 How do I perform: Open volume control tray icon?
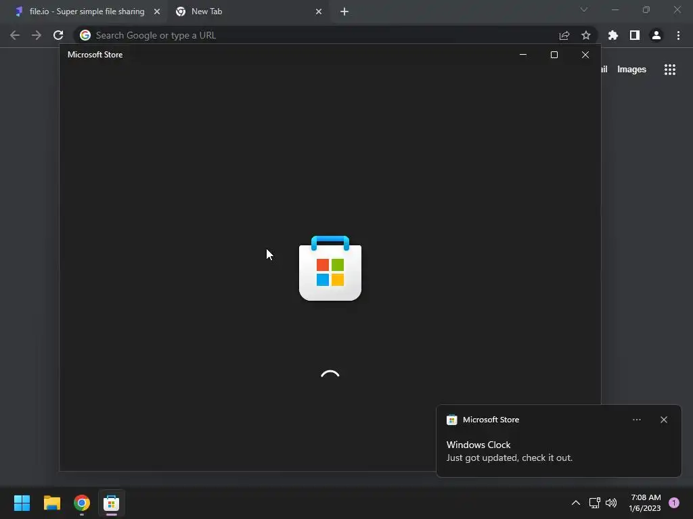pos(611,503)
